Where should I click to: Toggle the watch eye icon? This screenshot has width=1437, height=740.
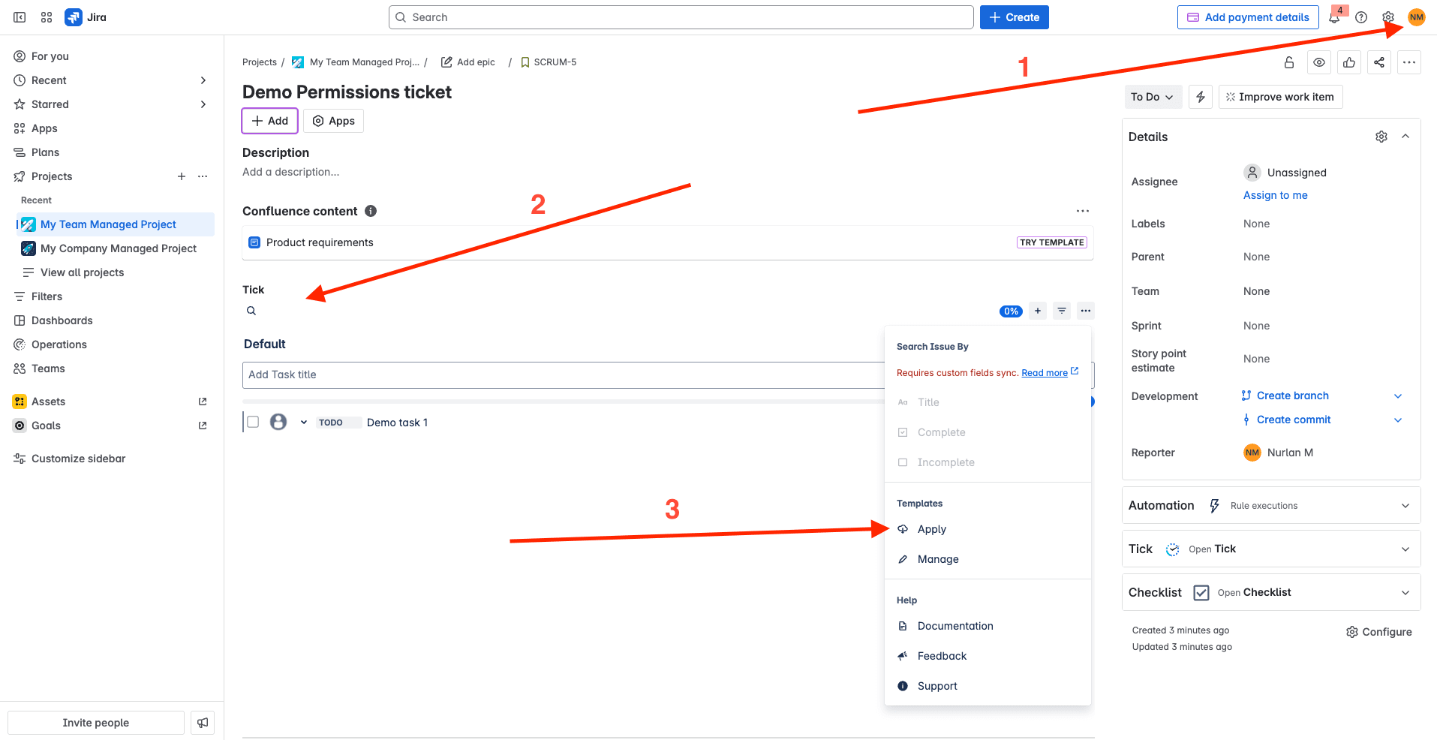click(x=1319, y=62)
